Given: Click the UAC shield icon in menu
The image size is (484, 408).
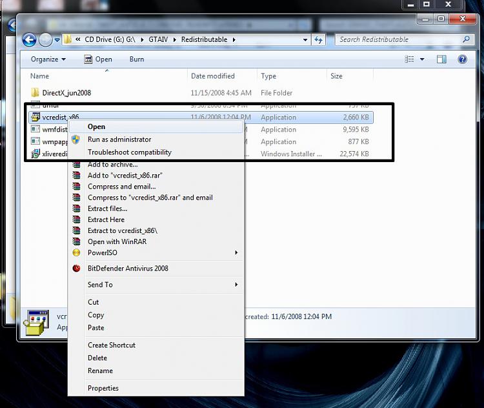Looking at the screenshot, I should point(76,139).
